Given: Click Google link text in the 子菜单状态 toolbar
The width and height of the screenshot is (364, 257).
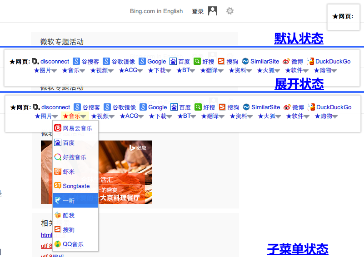Looking at the screenshot, I should pyautogui.click(x=158, y=107).
